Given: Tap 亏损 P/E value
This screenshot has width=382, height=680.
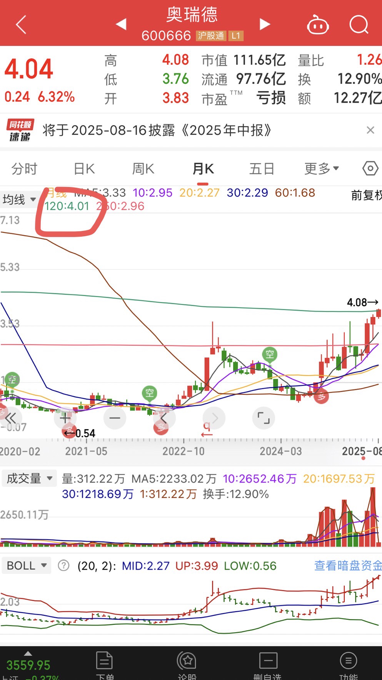Looking at the screenshot, I should pyautogui.click(x=271, y=98).
